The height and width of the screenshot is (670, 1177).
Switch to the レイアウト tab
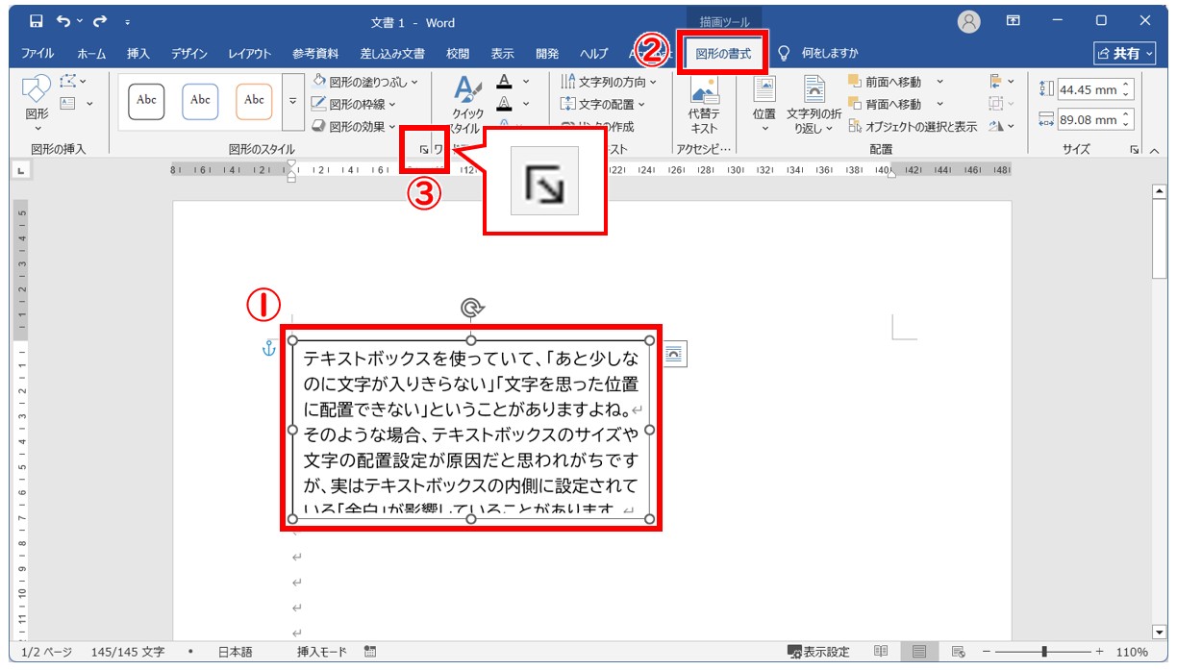[x=249, y=54]
